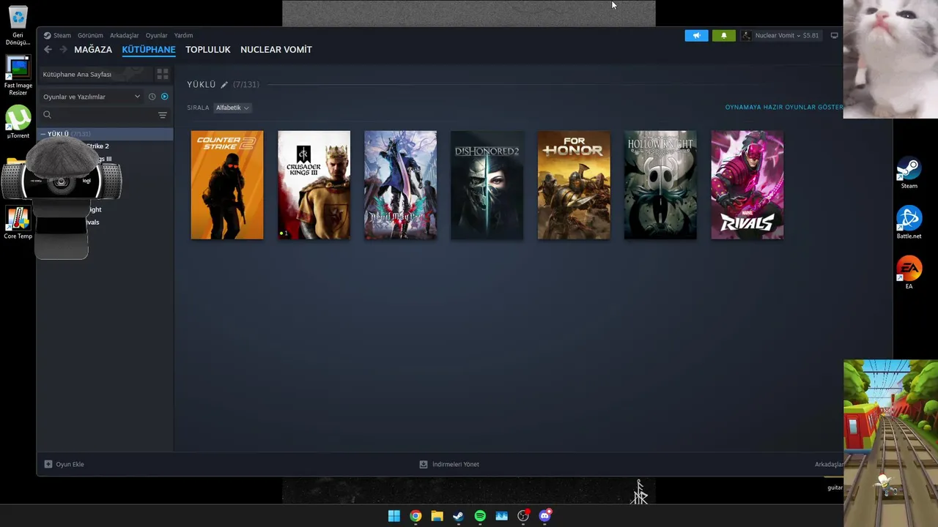Click the Oyun Ekle plus icon

pyautogui.click(x=48, y=464)
